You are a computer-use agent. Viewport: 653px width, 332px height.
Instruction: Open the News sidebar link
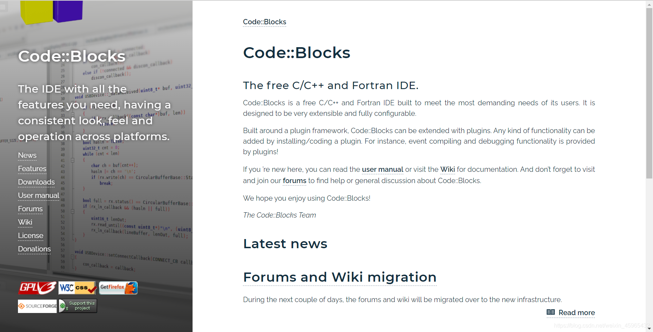pos(27,155)
